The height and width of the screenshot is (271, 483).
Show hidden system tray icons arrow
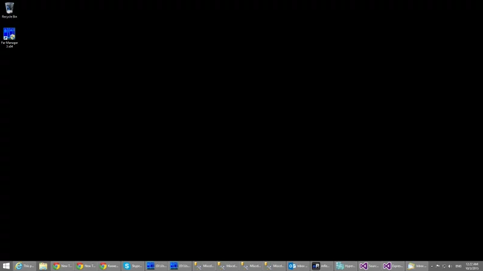coord(432,266)
